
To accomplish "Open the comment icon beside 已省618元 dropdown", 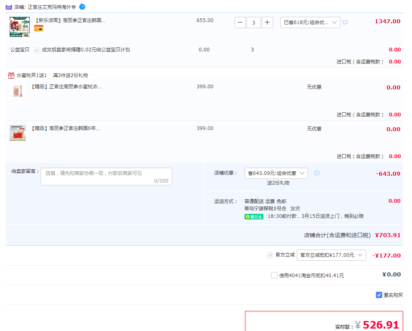I will [x=345, y=22].
